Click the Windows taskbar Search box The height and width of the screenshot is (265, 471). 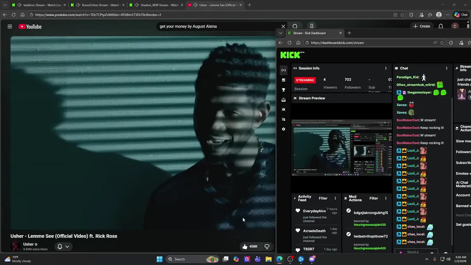pos(192,259)
